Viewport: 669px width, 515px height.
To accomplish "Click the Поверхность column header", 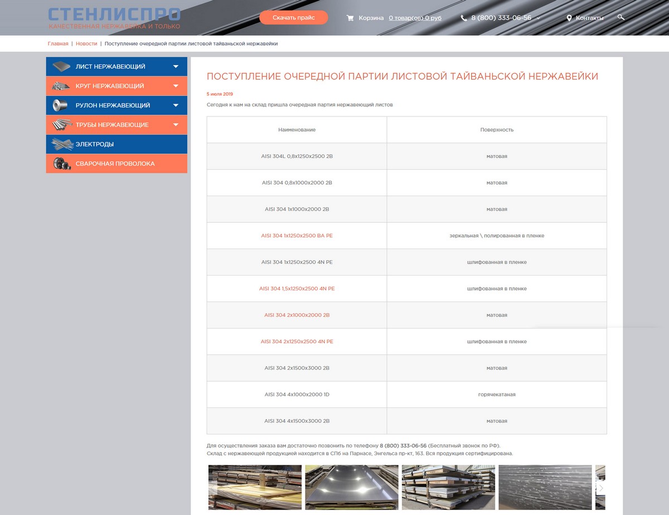I will [x=497, y=130].
